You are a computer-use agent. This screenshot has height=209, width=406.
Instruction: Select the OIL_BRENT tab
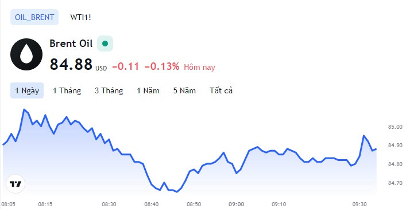click(34, 17)
